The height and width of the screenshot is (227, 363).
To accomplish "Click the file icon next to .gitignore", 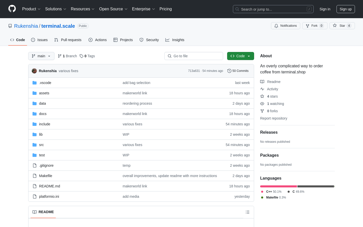I will 35,165.
